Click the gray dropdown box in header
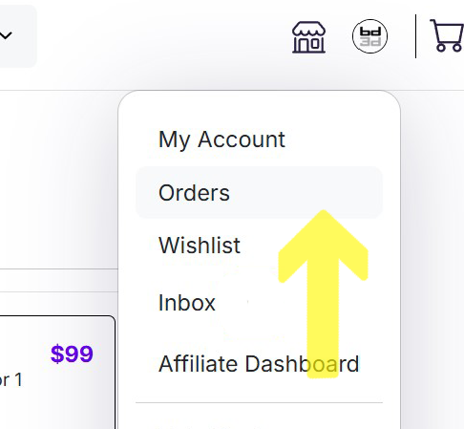This screenshot has height=429, width=464. pyautogui.click(x=17, y=35)
